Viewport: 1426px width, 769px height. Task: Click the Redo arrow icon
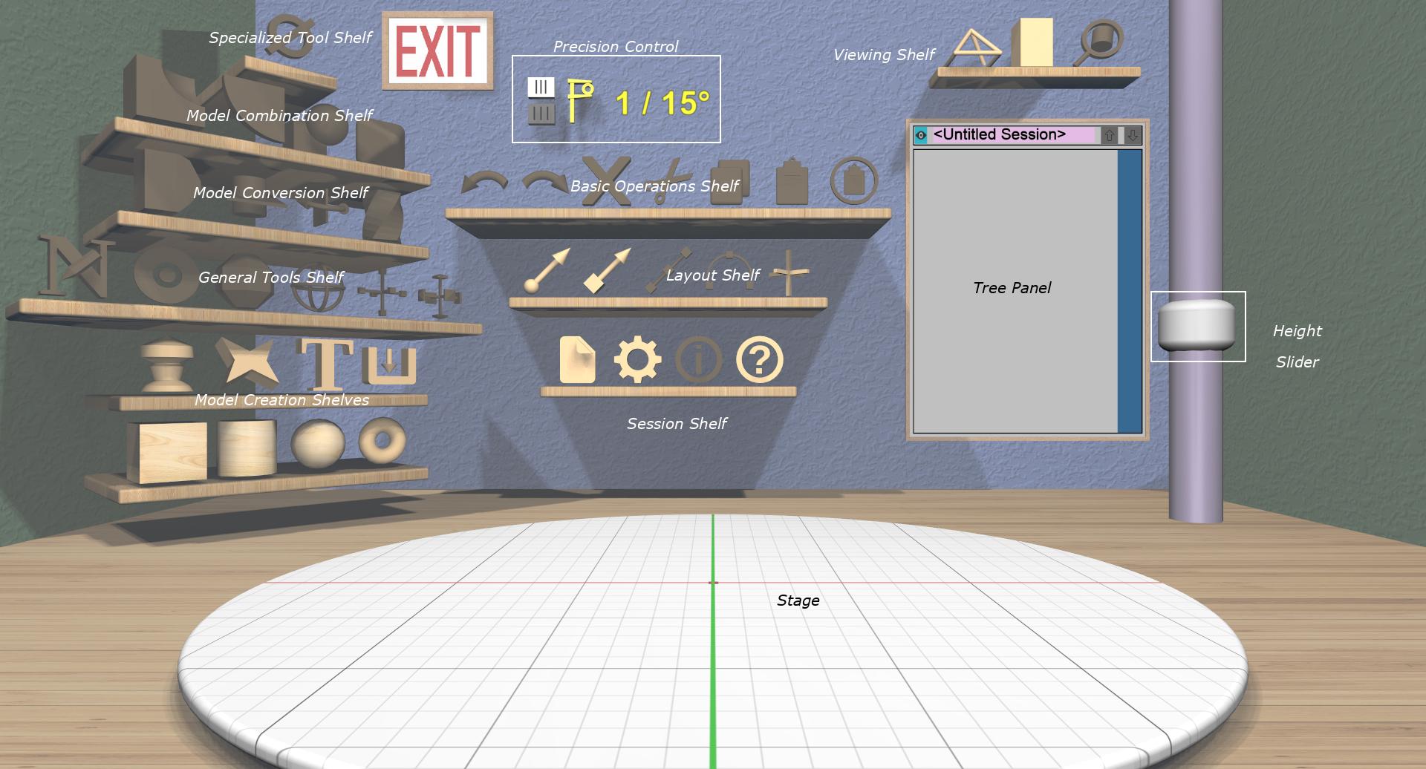tap(543, 182)
